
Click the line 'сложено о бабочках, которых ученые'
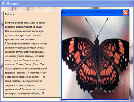(x=25, y=48)
